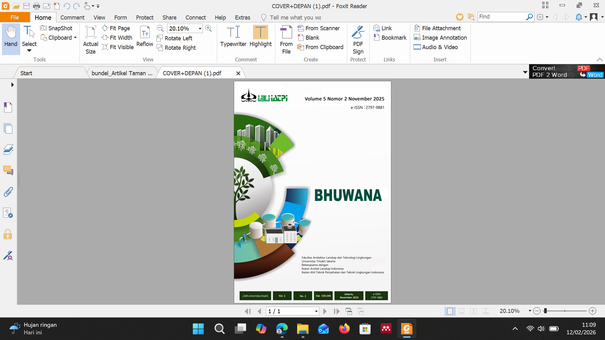Open the Attachments sidebar panel

[8, 192]
